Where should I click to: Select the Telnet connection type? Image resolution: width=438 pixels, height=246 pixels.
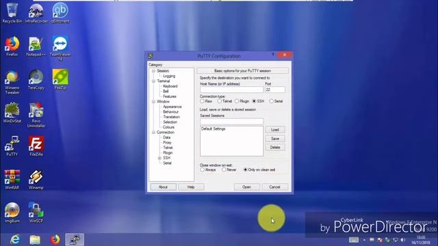(220, 101)
